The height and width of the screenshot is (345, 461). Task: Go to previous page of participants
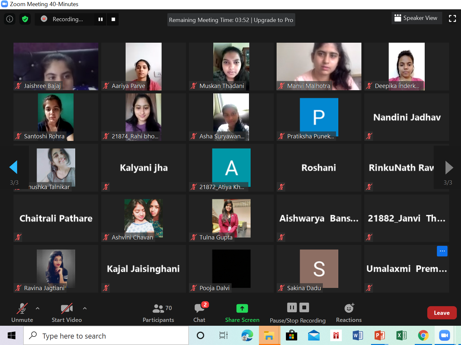coord(13,167)
